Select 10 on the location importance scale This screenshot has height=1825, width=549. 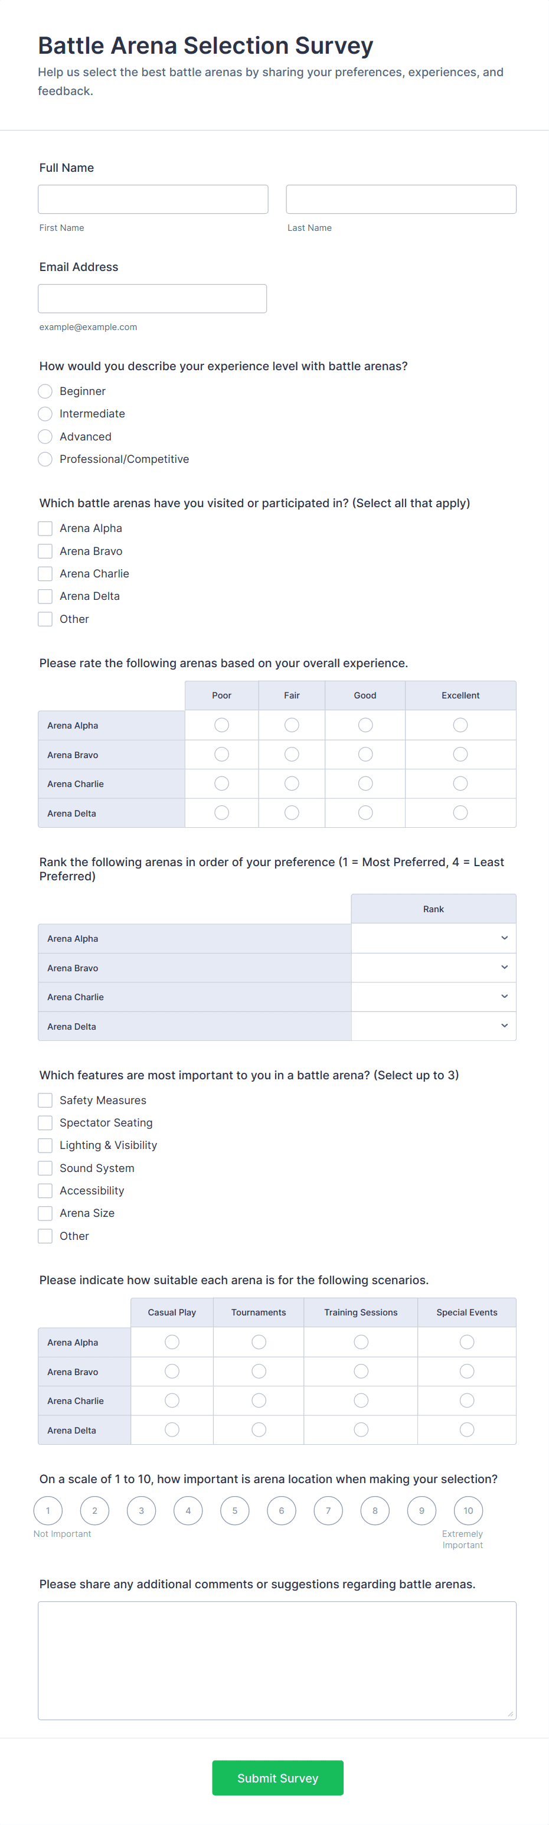468,1510
